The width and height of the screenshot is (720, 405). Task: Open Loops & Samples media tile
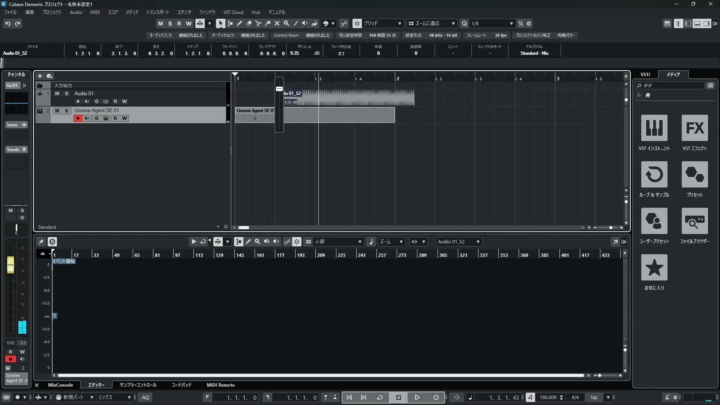pos(654,174)
